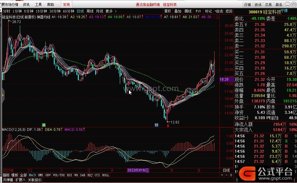Open the 交易 trading button
The width and height of the screenshot is (297, 183).
pyautogui.click(x=268, y=5)
